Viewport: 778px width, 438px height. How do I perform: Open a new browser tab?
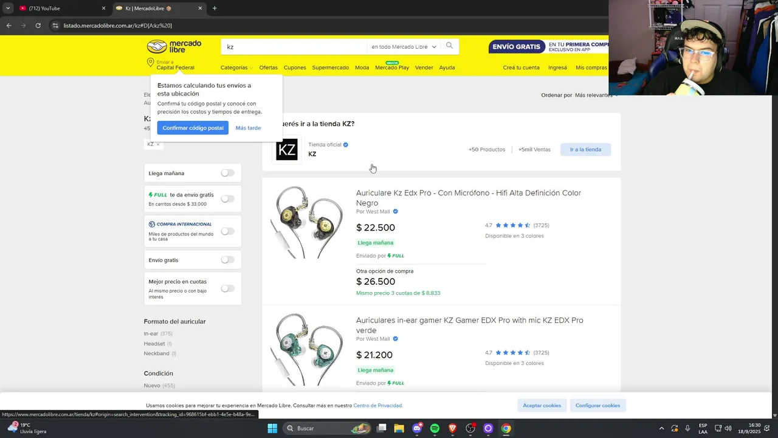tap(215, 9)
